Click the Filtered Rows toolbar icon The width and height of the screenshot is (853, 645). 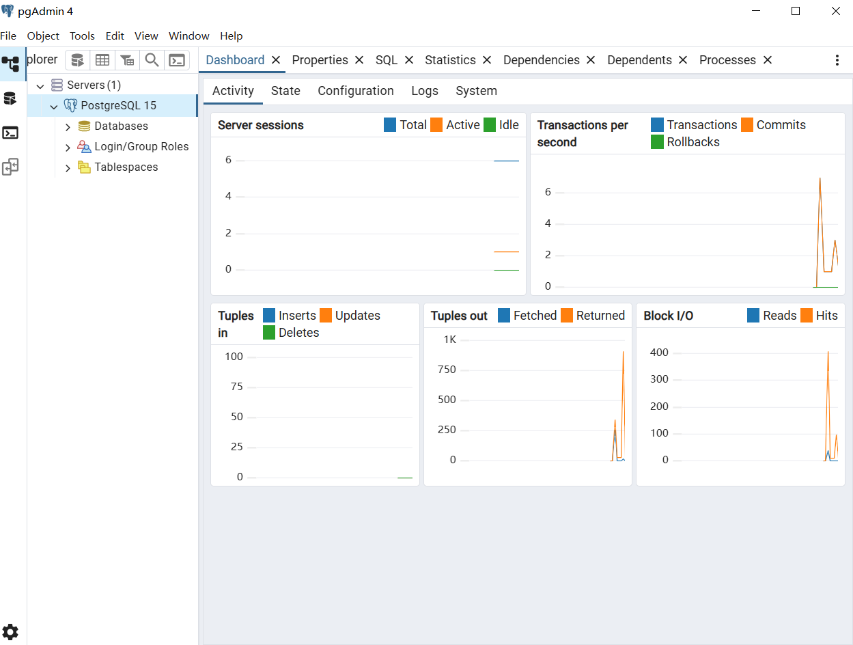point(127,60)
